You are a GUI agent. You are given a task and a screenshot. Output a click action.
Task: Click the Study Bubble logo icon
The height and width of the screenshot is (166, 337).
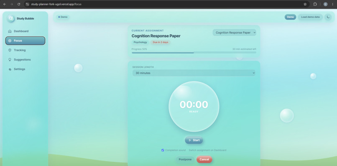coord(11,18)
